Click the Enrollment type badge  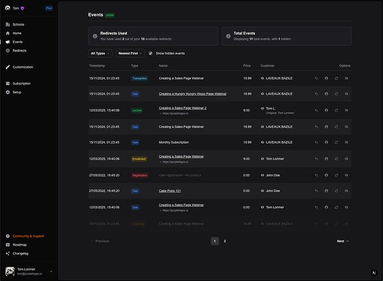click(x=139, y=159)
